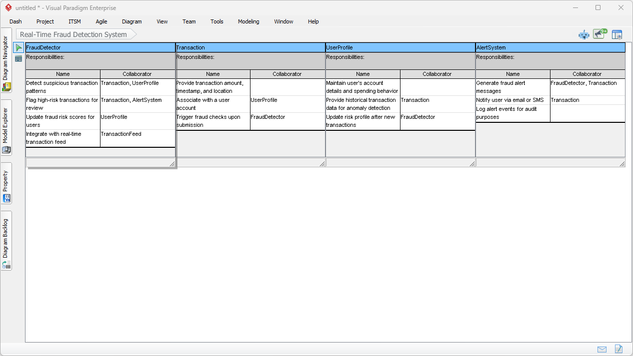Click the grid view icon below the cursor tool

pos(17,58)
